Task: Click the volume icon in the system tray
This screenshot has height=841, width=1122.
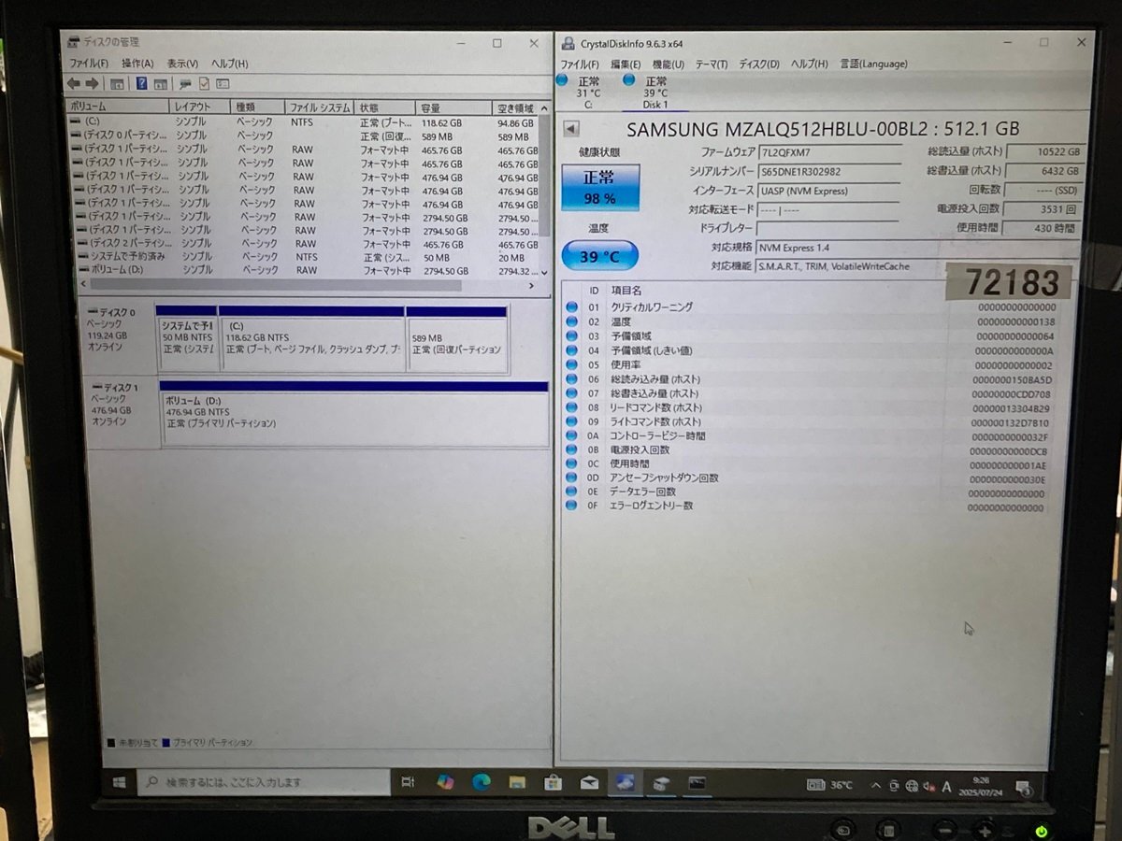Action: [x=928, y=786]
